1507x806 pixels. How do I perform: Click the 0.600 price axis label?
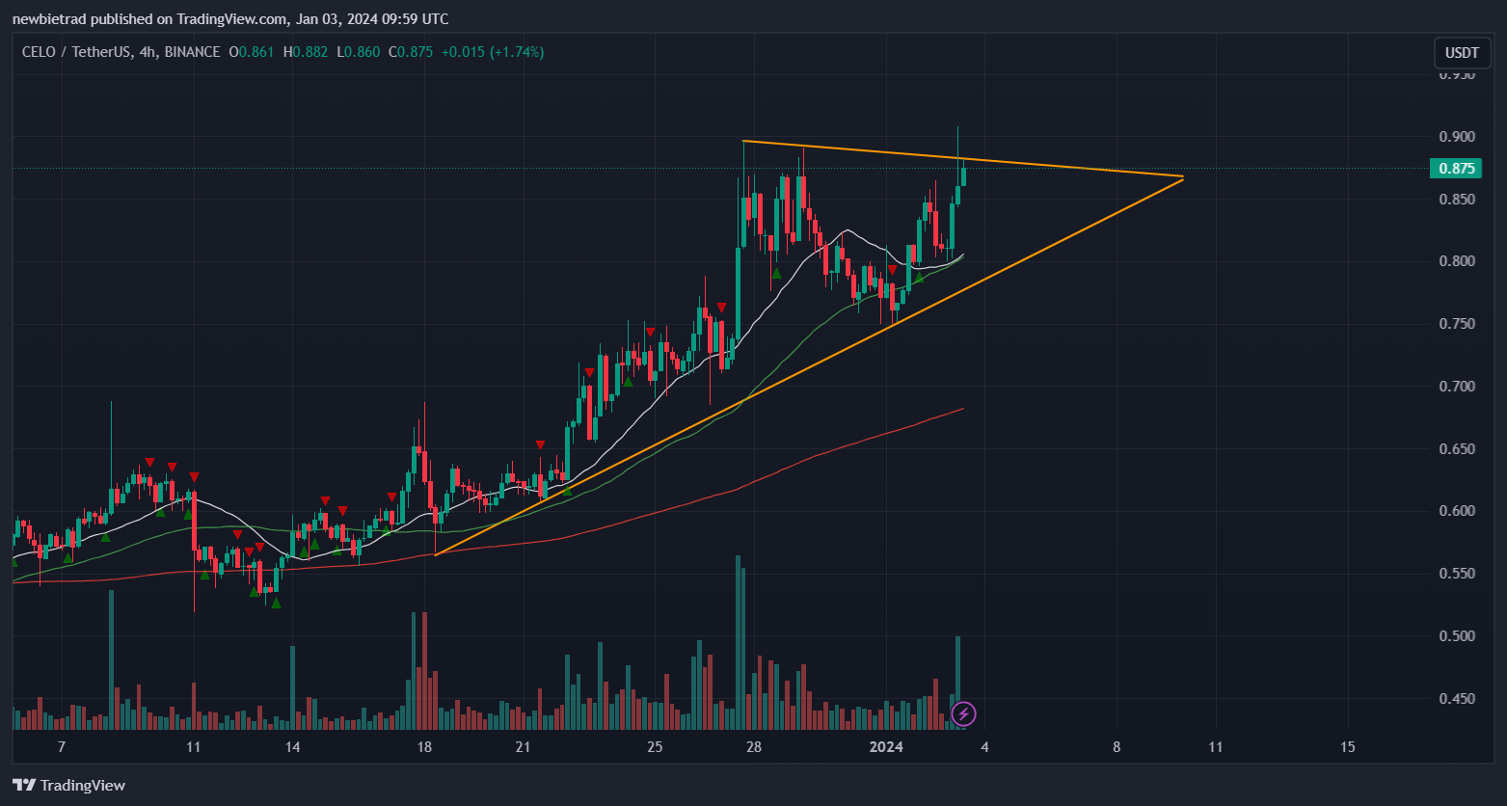click(1457, 511)
